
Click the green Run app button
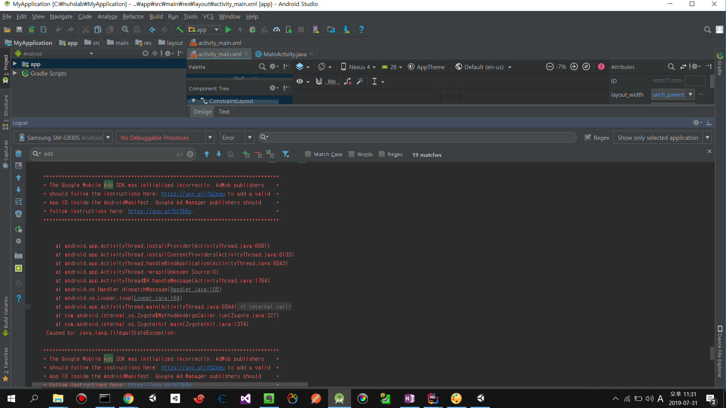coord(228,29)
